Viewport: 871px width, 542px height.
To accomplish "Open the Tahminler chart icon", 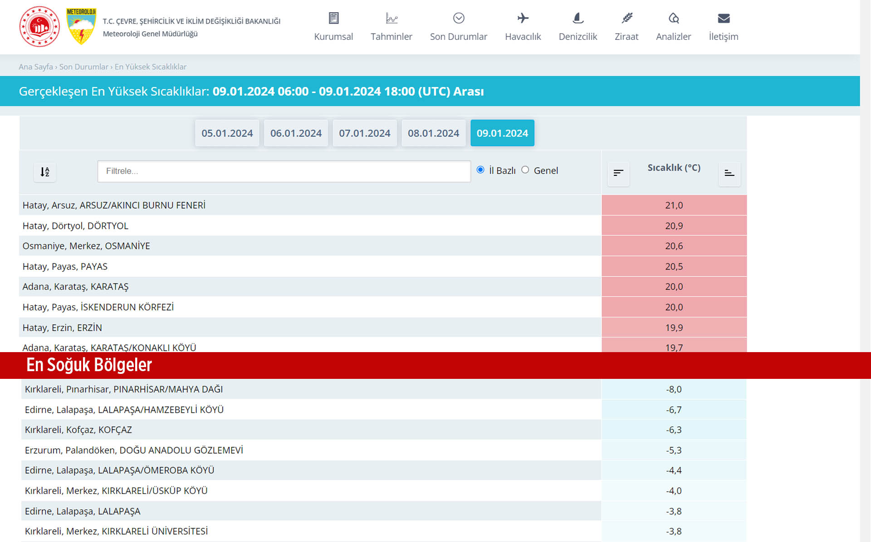I will point(391,18).
